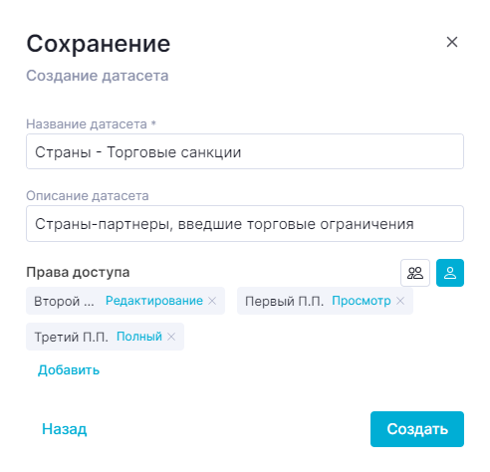Click the Добавить link

pyautogui.click(x=69, y=369)
